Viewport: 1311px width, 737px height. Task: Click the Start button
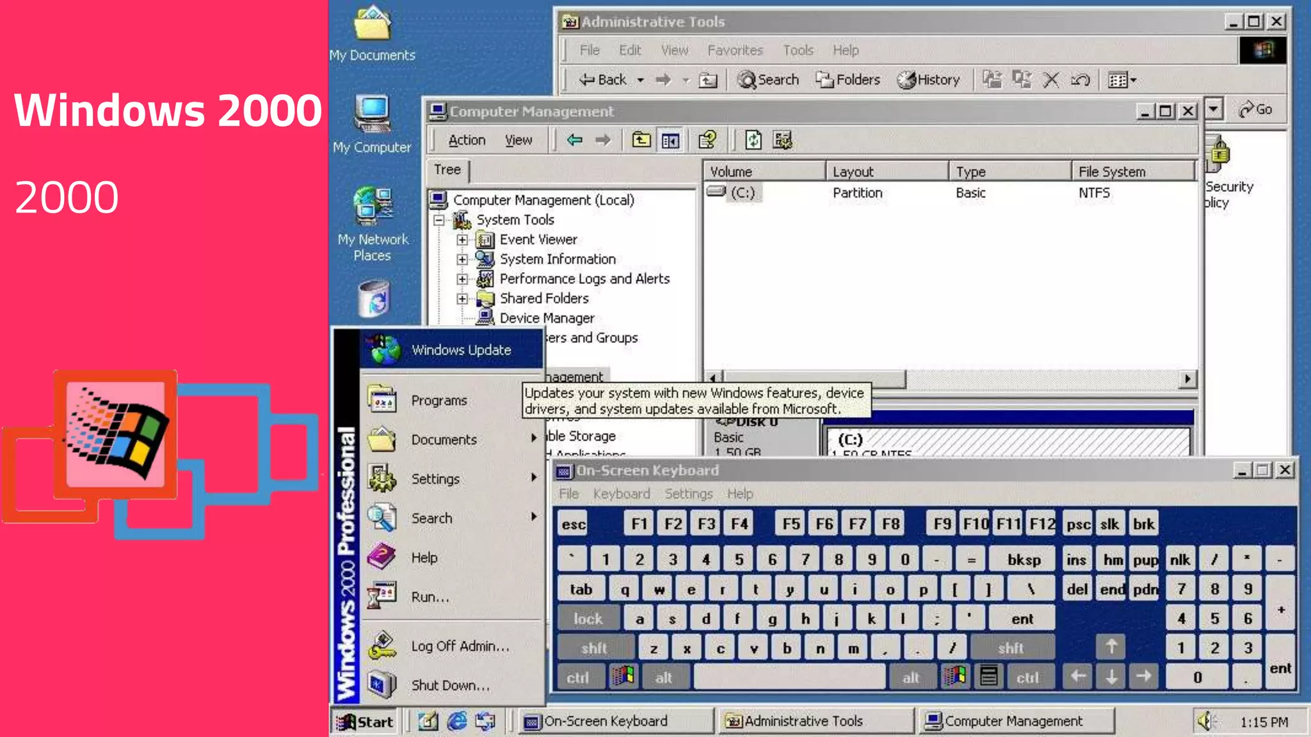pyautogui.click(x=365, y=722)
